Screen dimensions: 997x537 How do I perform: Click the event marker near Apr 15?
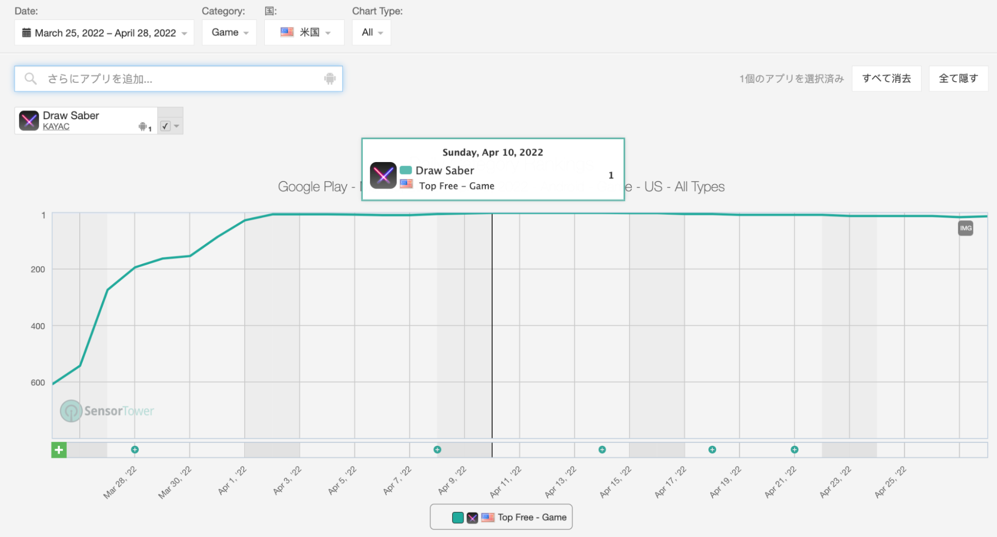[x=602, y=450]
